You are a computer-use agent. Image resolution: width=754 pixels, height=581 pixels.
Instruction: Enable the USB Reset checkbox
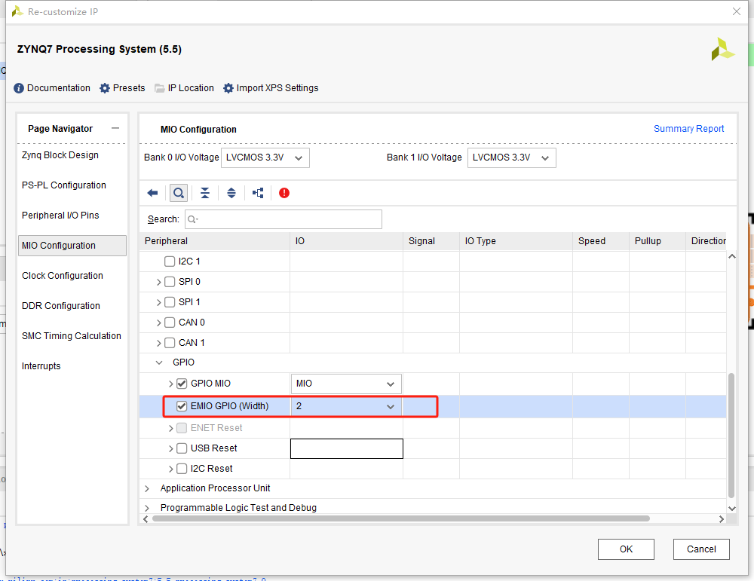(182, 448)
